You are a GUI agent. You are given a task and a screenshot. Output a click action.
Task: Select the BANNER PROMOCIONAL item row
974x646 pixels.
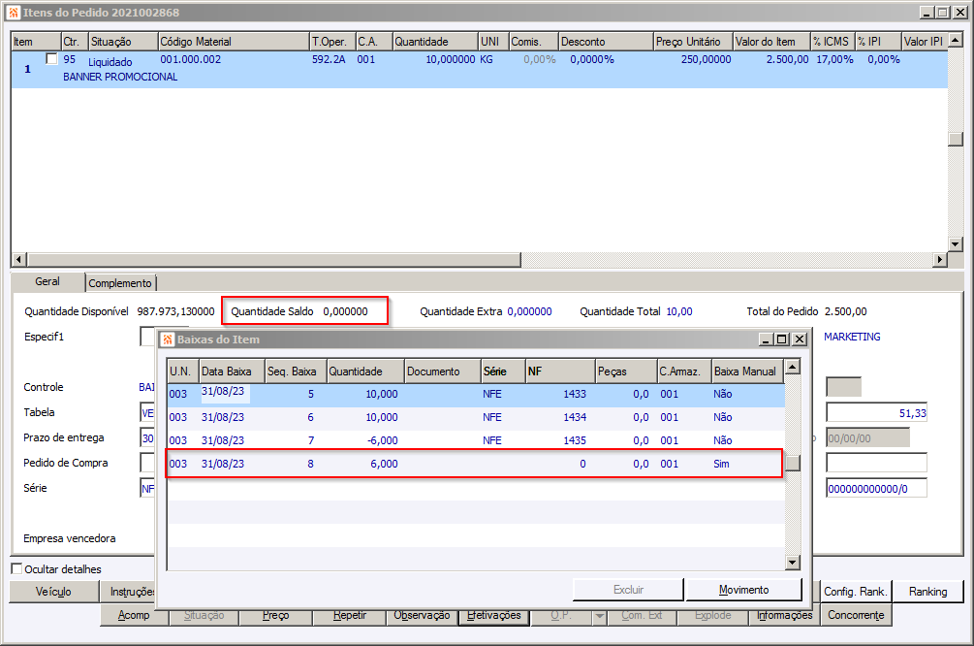pos(479,69)
